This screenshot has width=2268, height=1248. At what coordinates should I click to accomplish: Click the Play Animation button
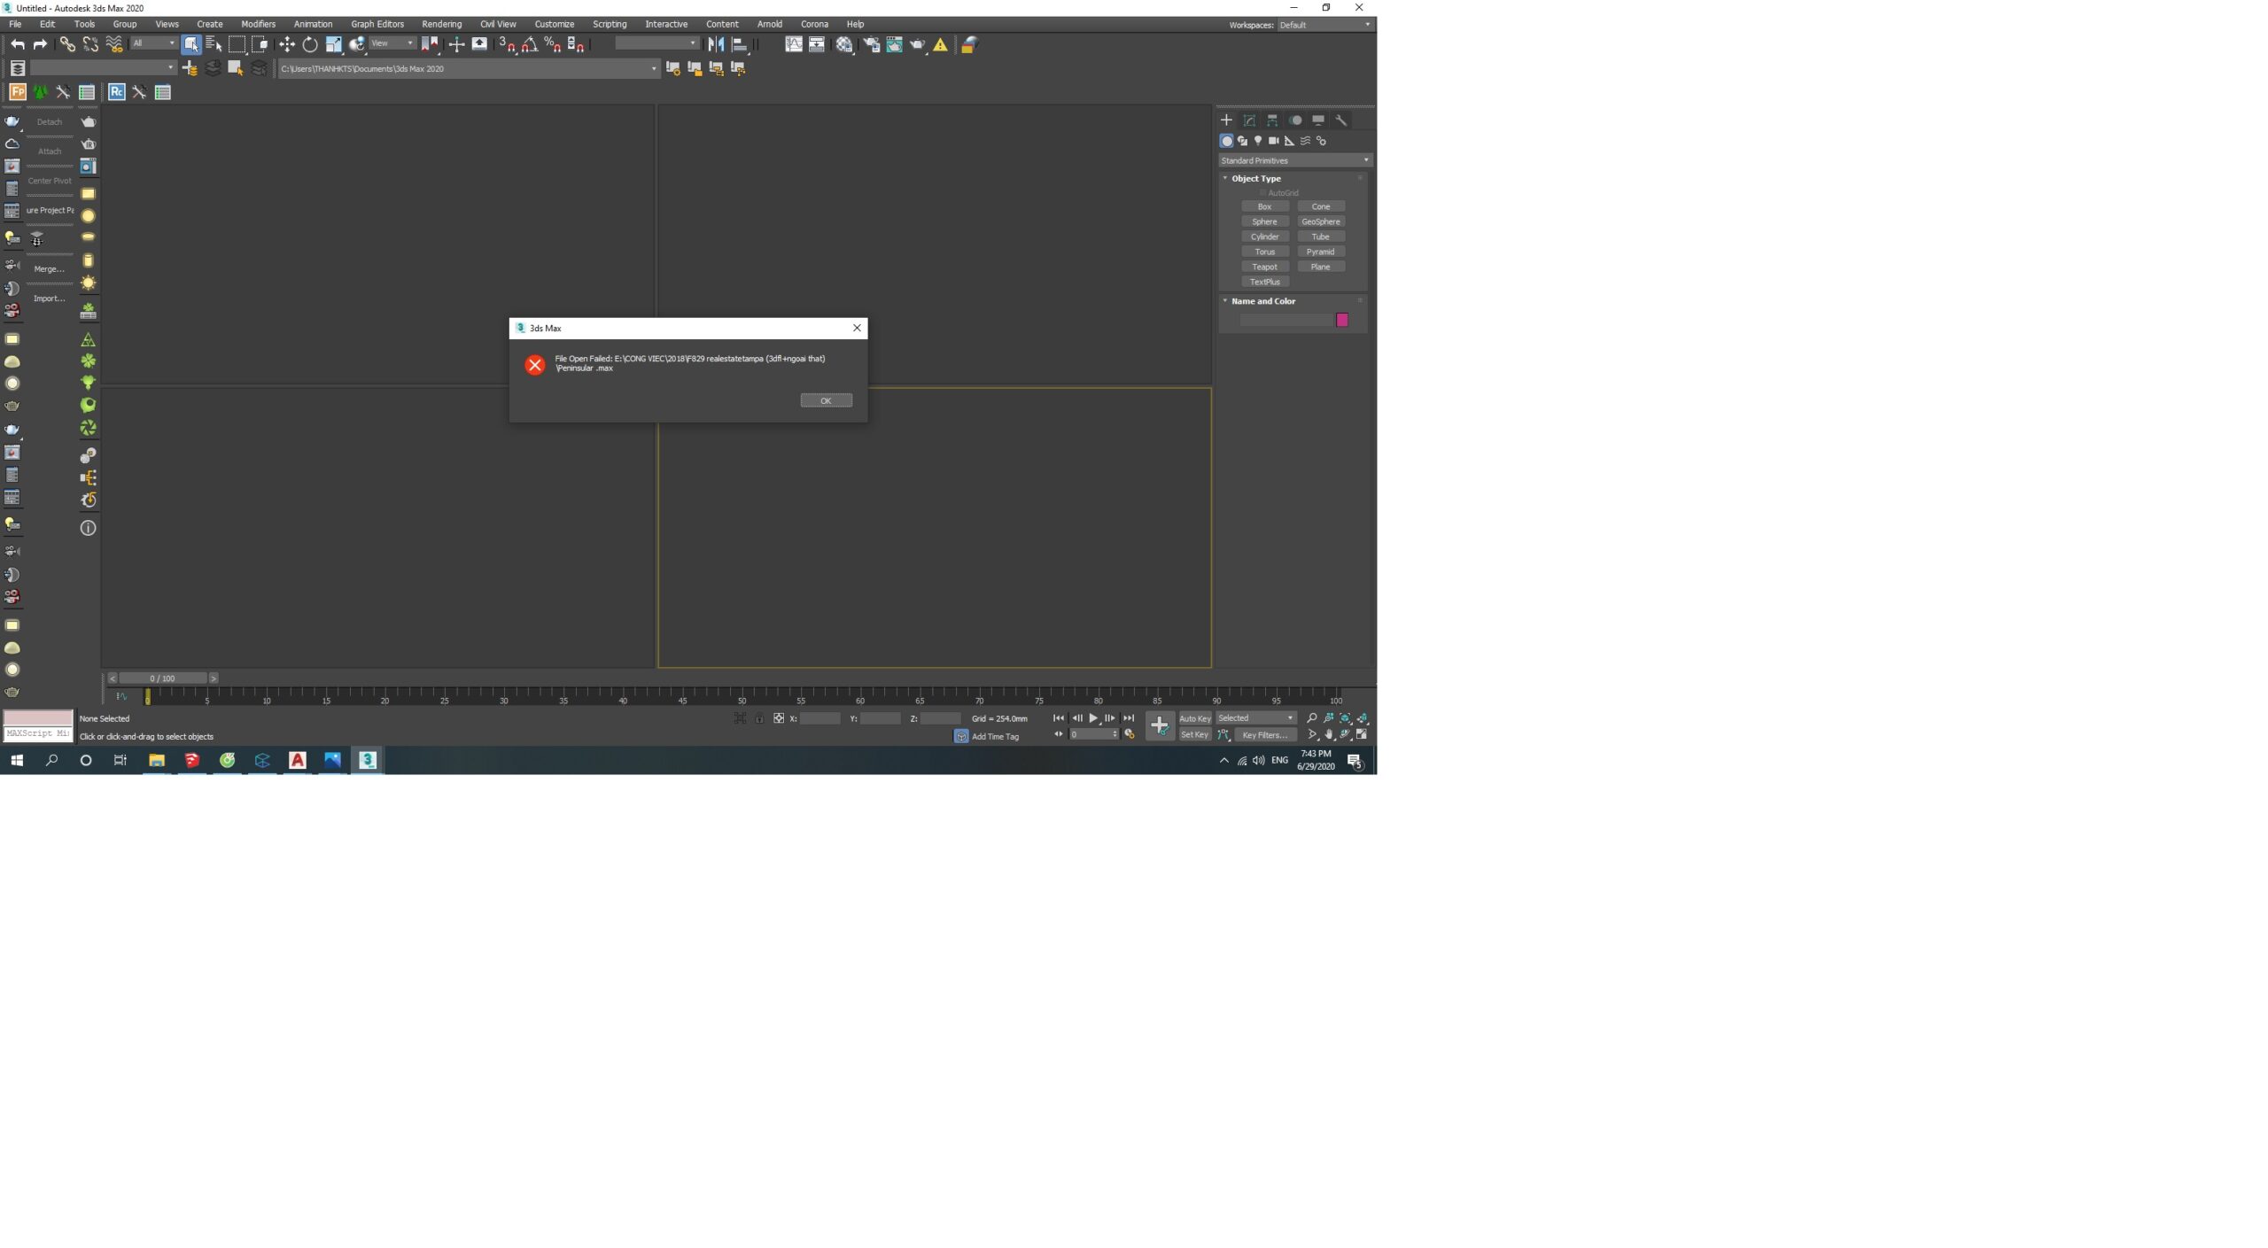(x=1093, y=718)
